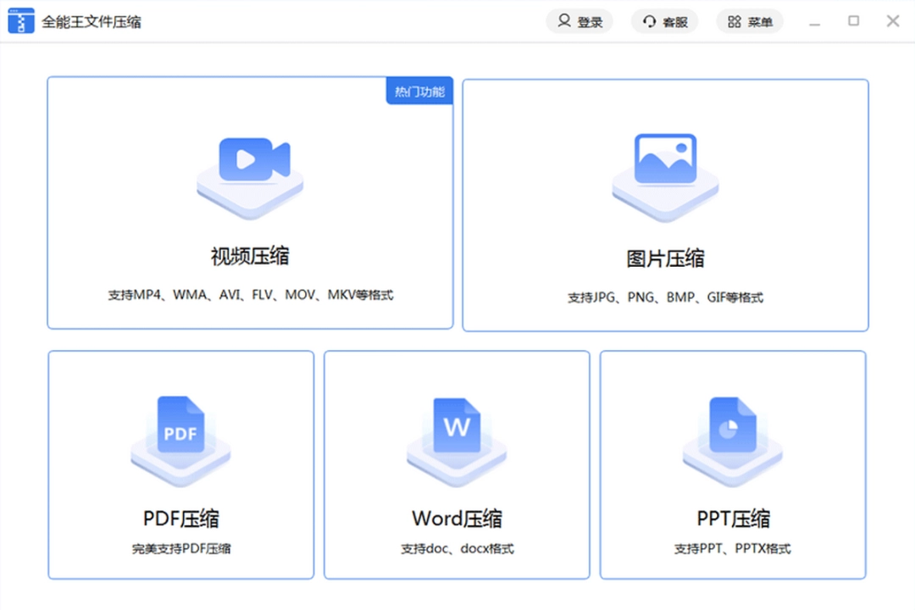Click the 热门功能 badge on video compression
Screen dimensions: 915x610
419,90
